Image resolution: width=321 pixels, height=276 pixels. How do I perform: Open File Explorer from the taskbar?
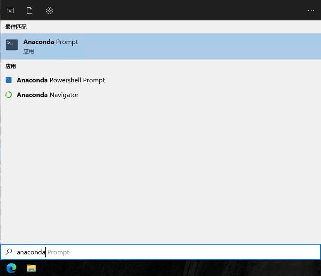[x=31, y=268]
